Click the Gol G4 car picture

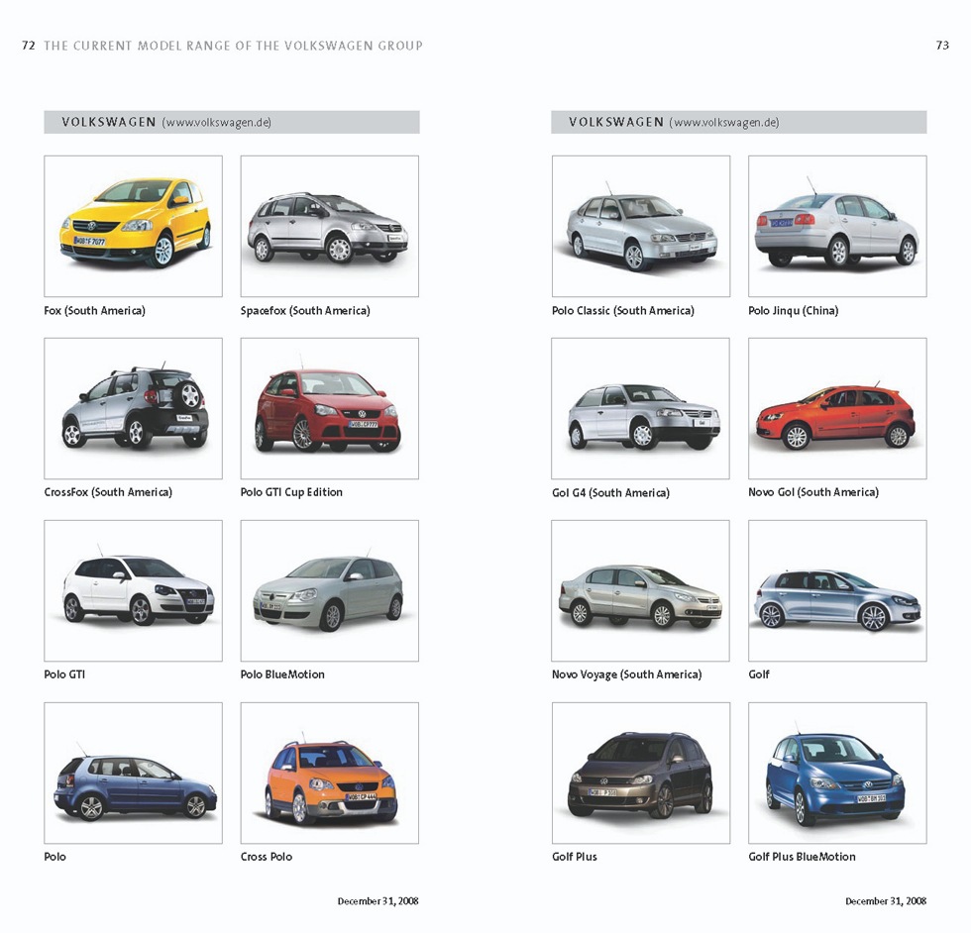pyautogui.click(x=640, y=408)
